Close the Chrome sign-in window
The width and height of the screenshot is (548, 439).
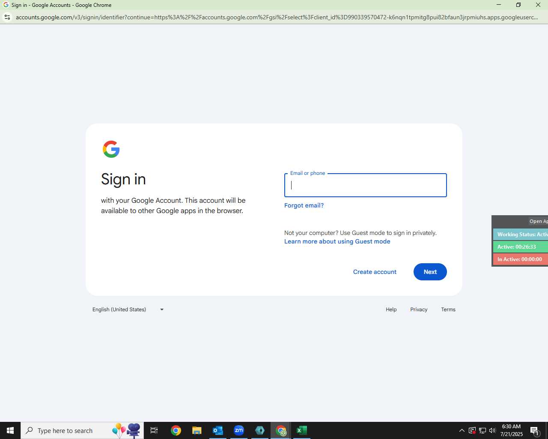pos(538,5)
